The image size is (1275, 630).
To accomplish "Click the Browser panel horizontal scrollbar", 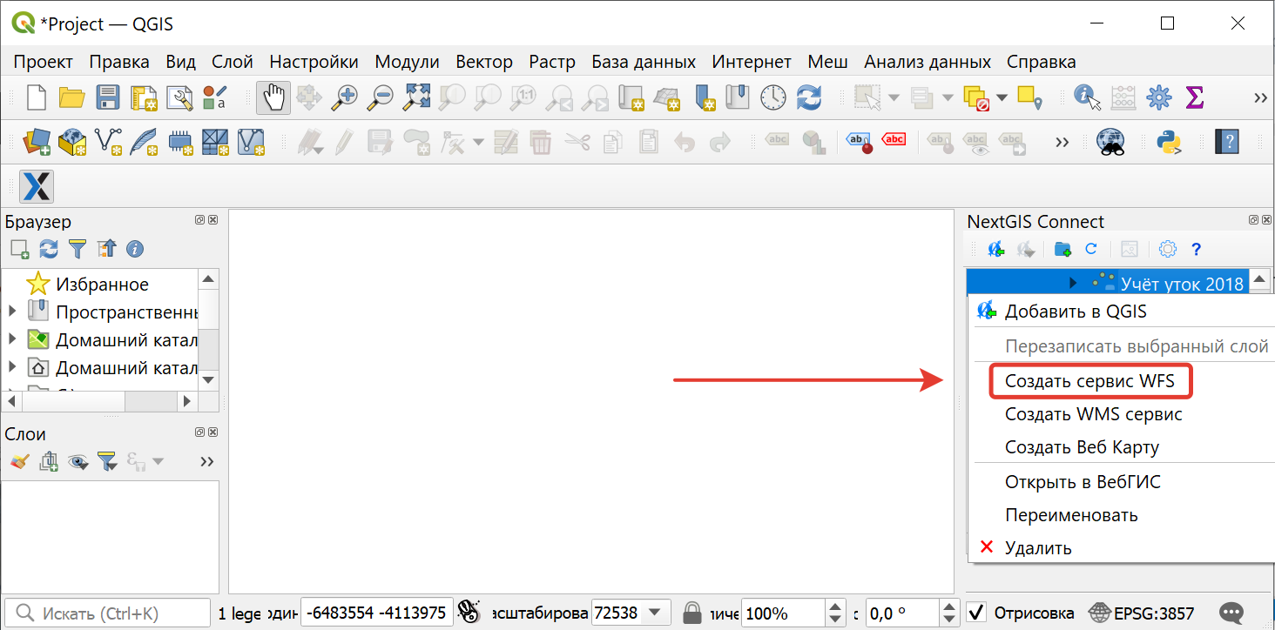I will pyautogui.click(x=99, y=402).
